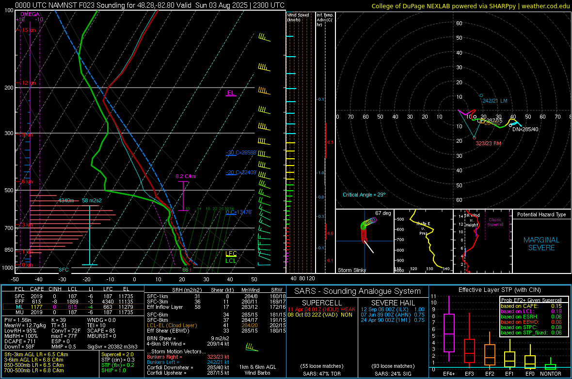Select the Eff Shear (EBWD) row
Image resolution: width=572 pixels, height=379 pixels.
click(x=216, y=331)
